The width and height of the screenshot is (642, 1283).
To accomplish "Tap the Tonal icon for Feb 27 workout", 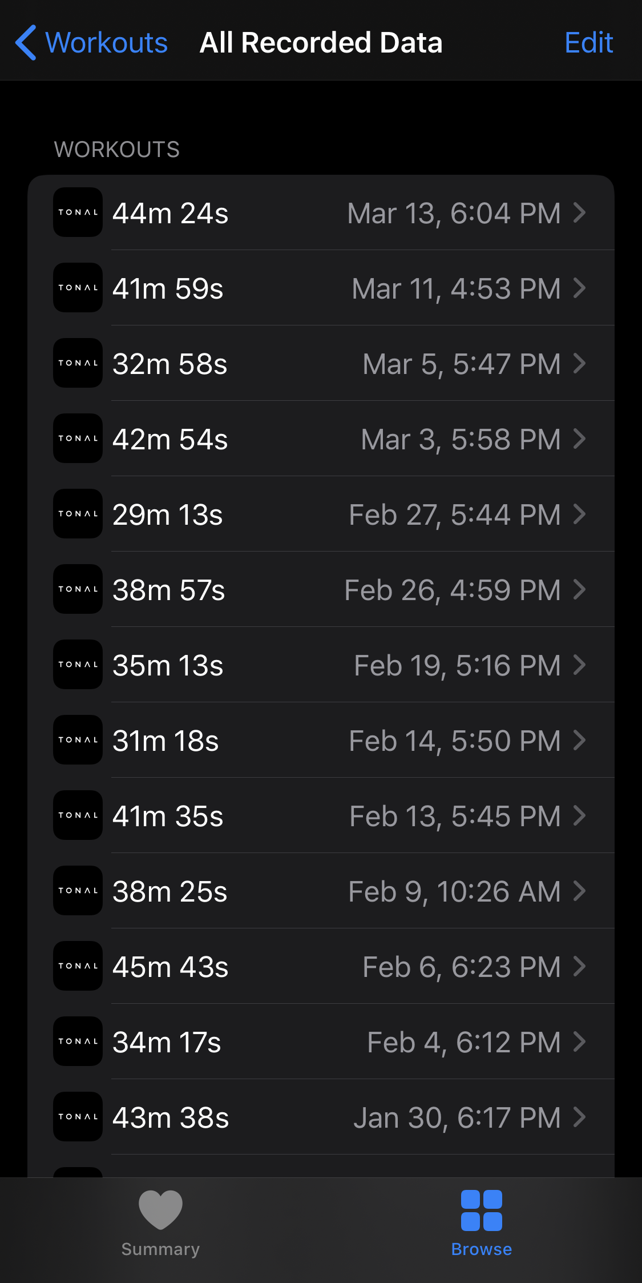I will tap(78, 514).
